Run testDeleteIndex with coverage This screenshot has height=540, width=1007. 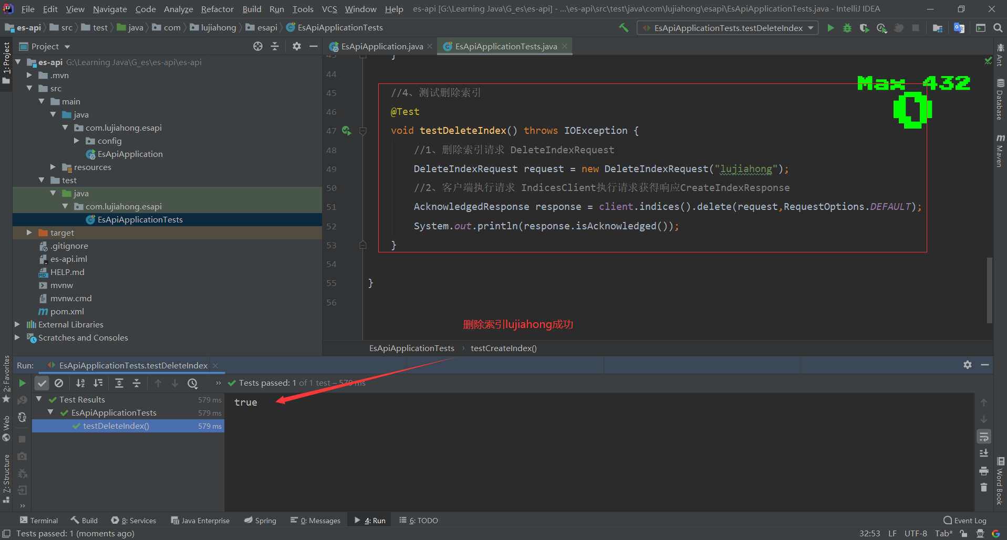(864, 28)
